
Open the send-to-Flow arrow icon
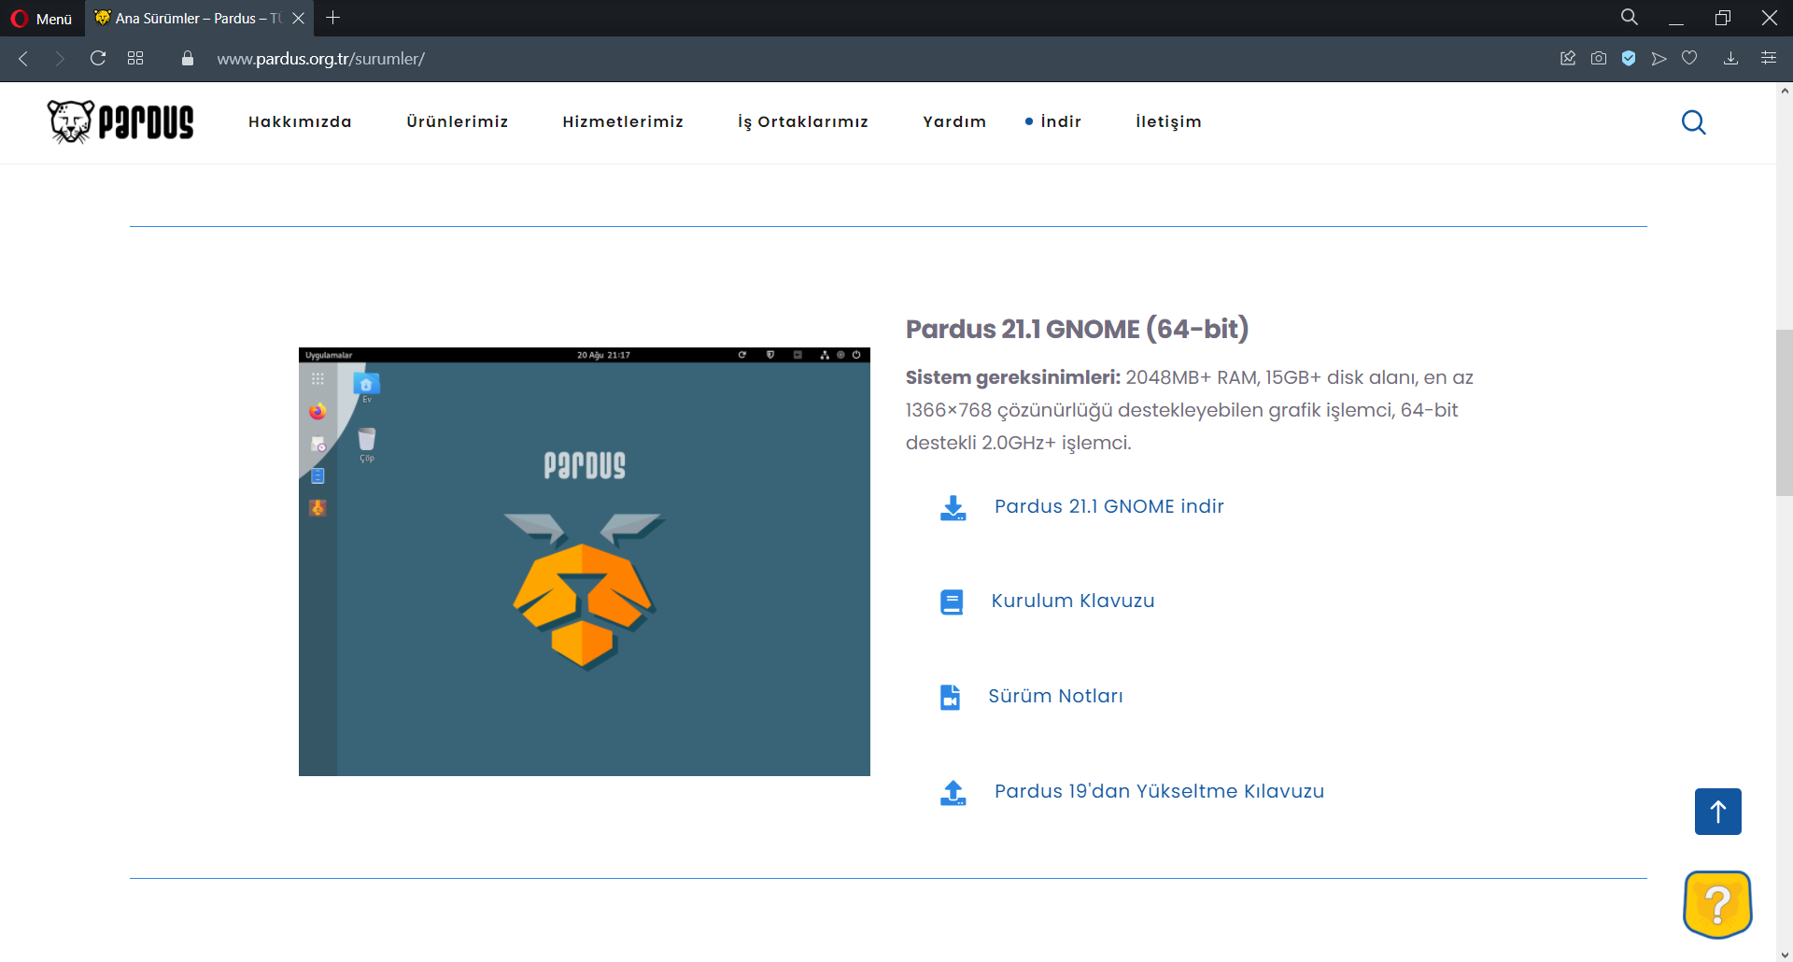pyautogui.click(x=1659, y=58)
